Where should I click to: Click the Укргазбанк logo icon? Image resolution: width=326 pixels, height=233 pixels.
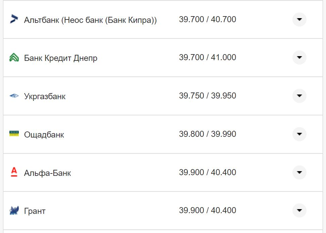pos(14,96)
